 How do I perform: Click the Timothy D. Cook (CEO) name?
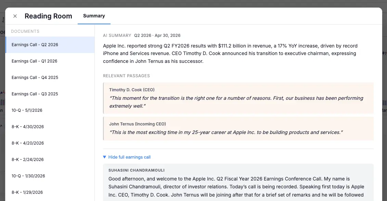[132, 90]
